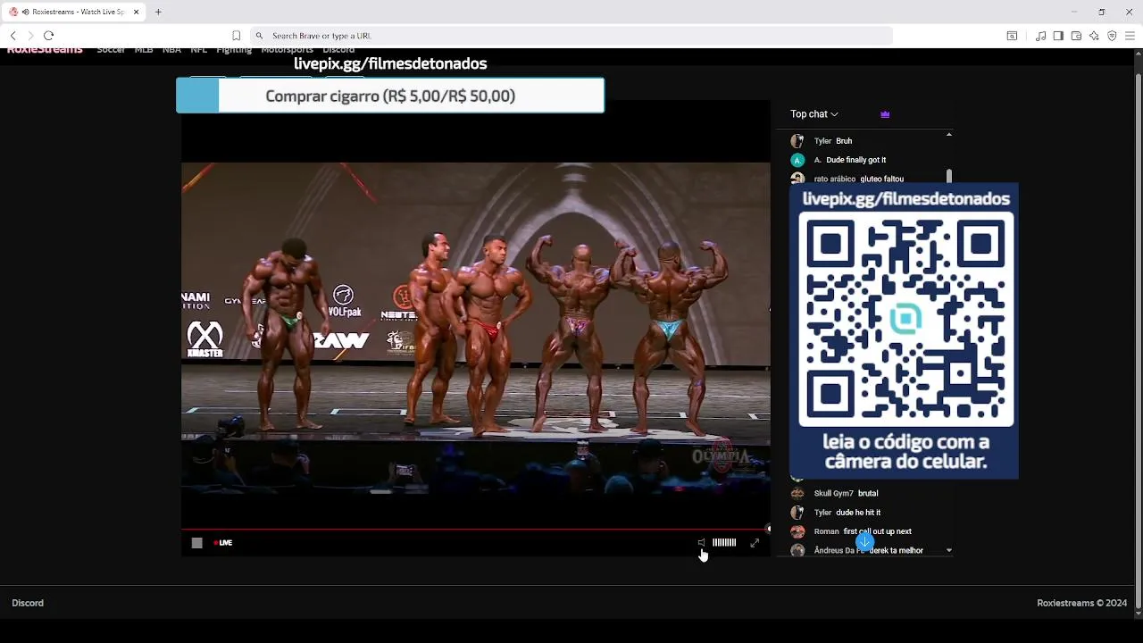The height and width of the screenshot is (643, 1143).
Task: Click the magnifier icon in the address bar
Action: [259, 36]
